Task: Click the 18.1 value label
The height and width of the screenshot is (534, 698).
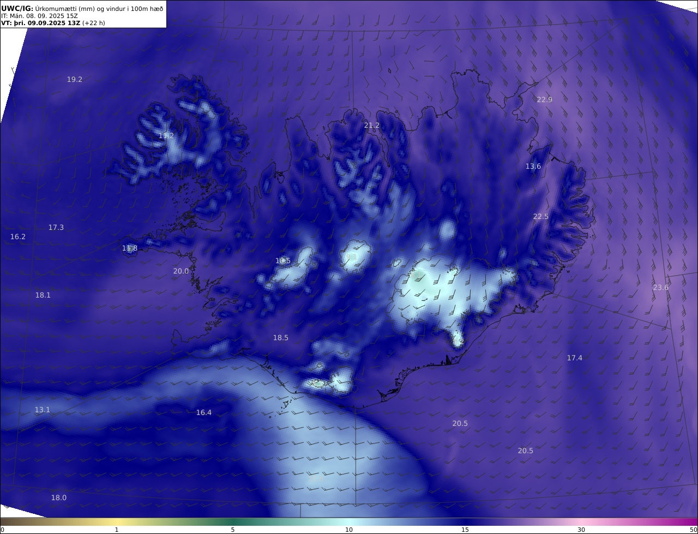Action: [x=43, y=295]
